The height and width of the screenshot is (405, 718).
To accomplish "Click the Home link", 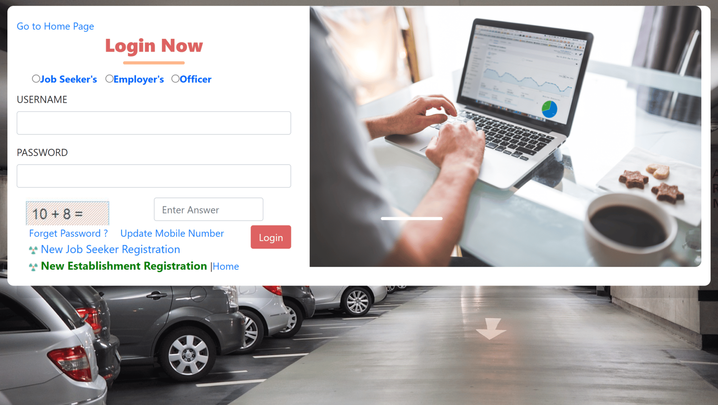I will (226, 266).
